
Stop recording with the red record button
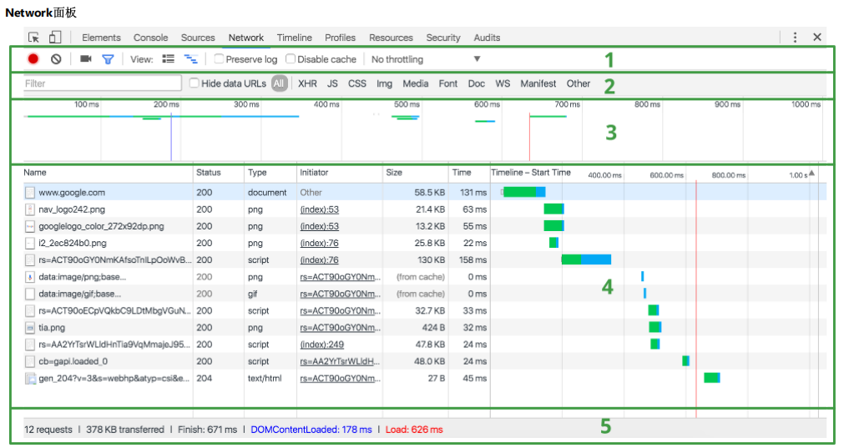pos(33,59)
